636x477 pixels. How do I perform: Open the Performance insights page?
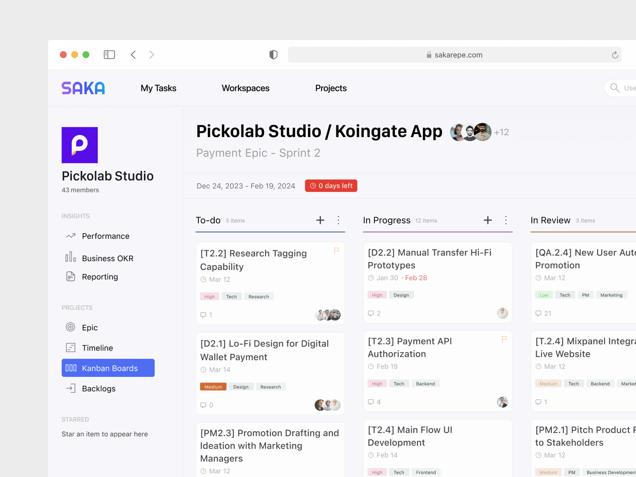(105, 236)
